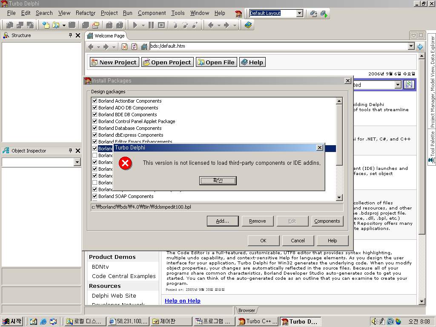Uncheck Borland dbExpress Components checkbox

(x=95, y=135)
